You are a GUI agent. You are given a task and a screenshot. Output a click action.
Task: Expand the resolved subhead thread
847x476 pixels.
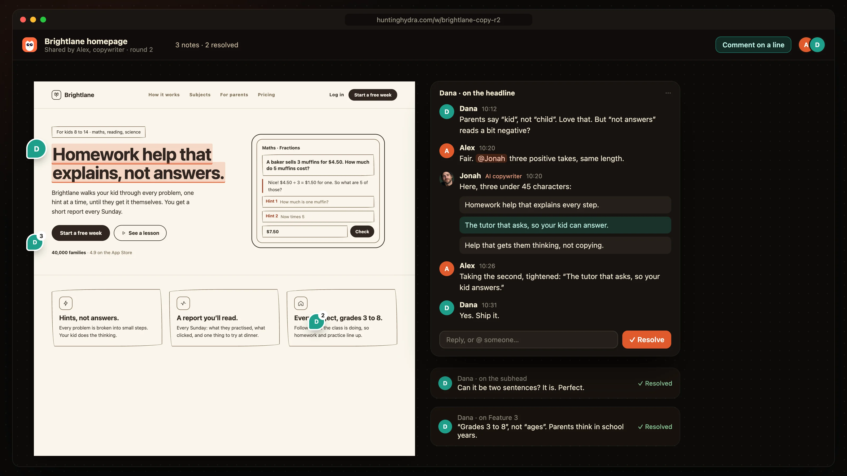555,383
